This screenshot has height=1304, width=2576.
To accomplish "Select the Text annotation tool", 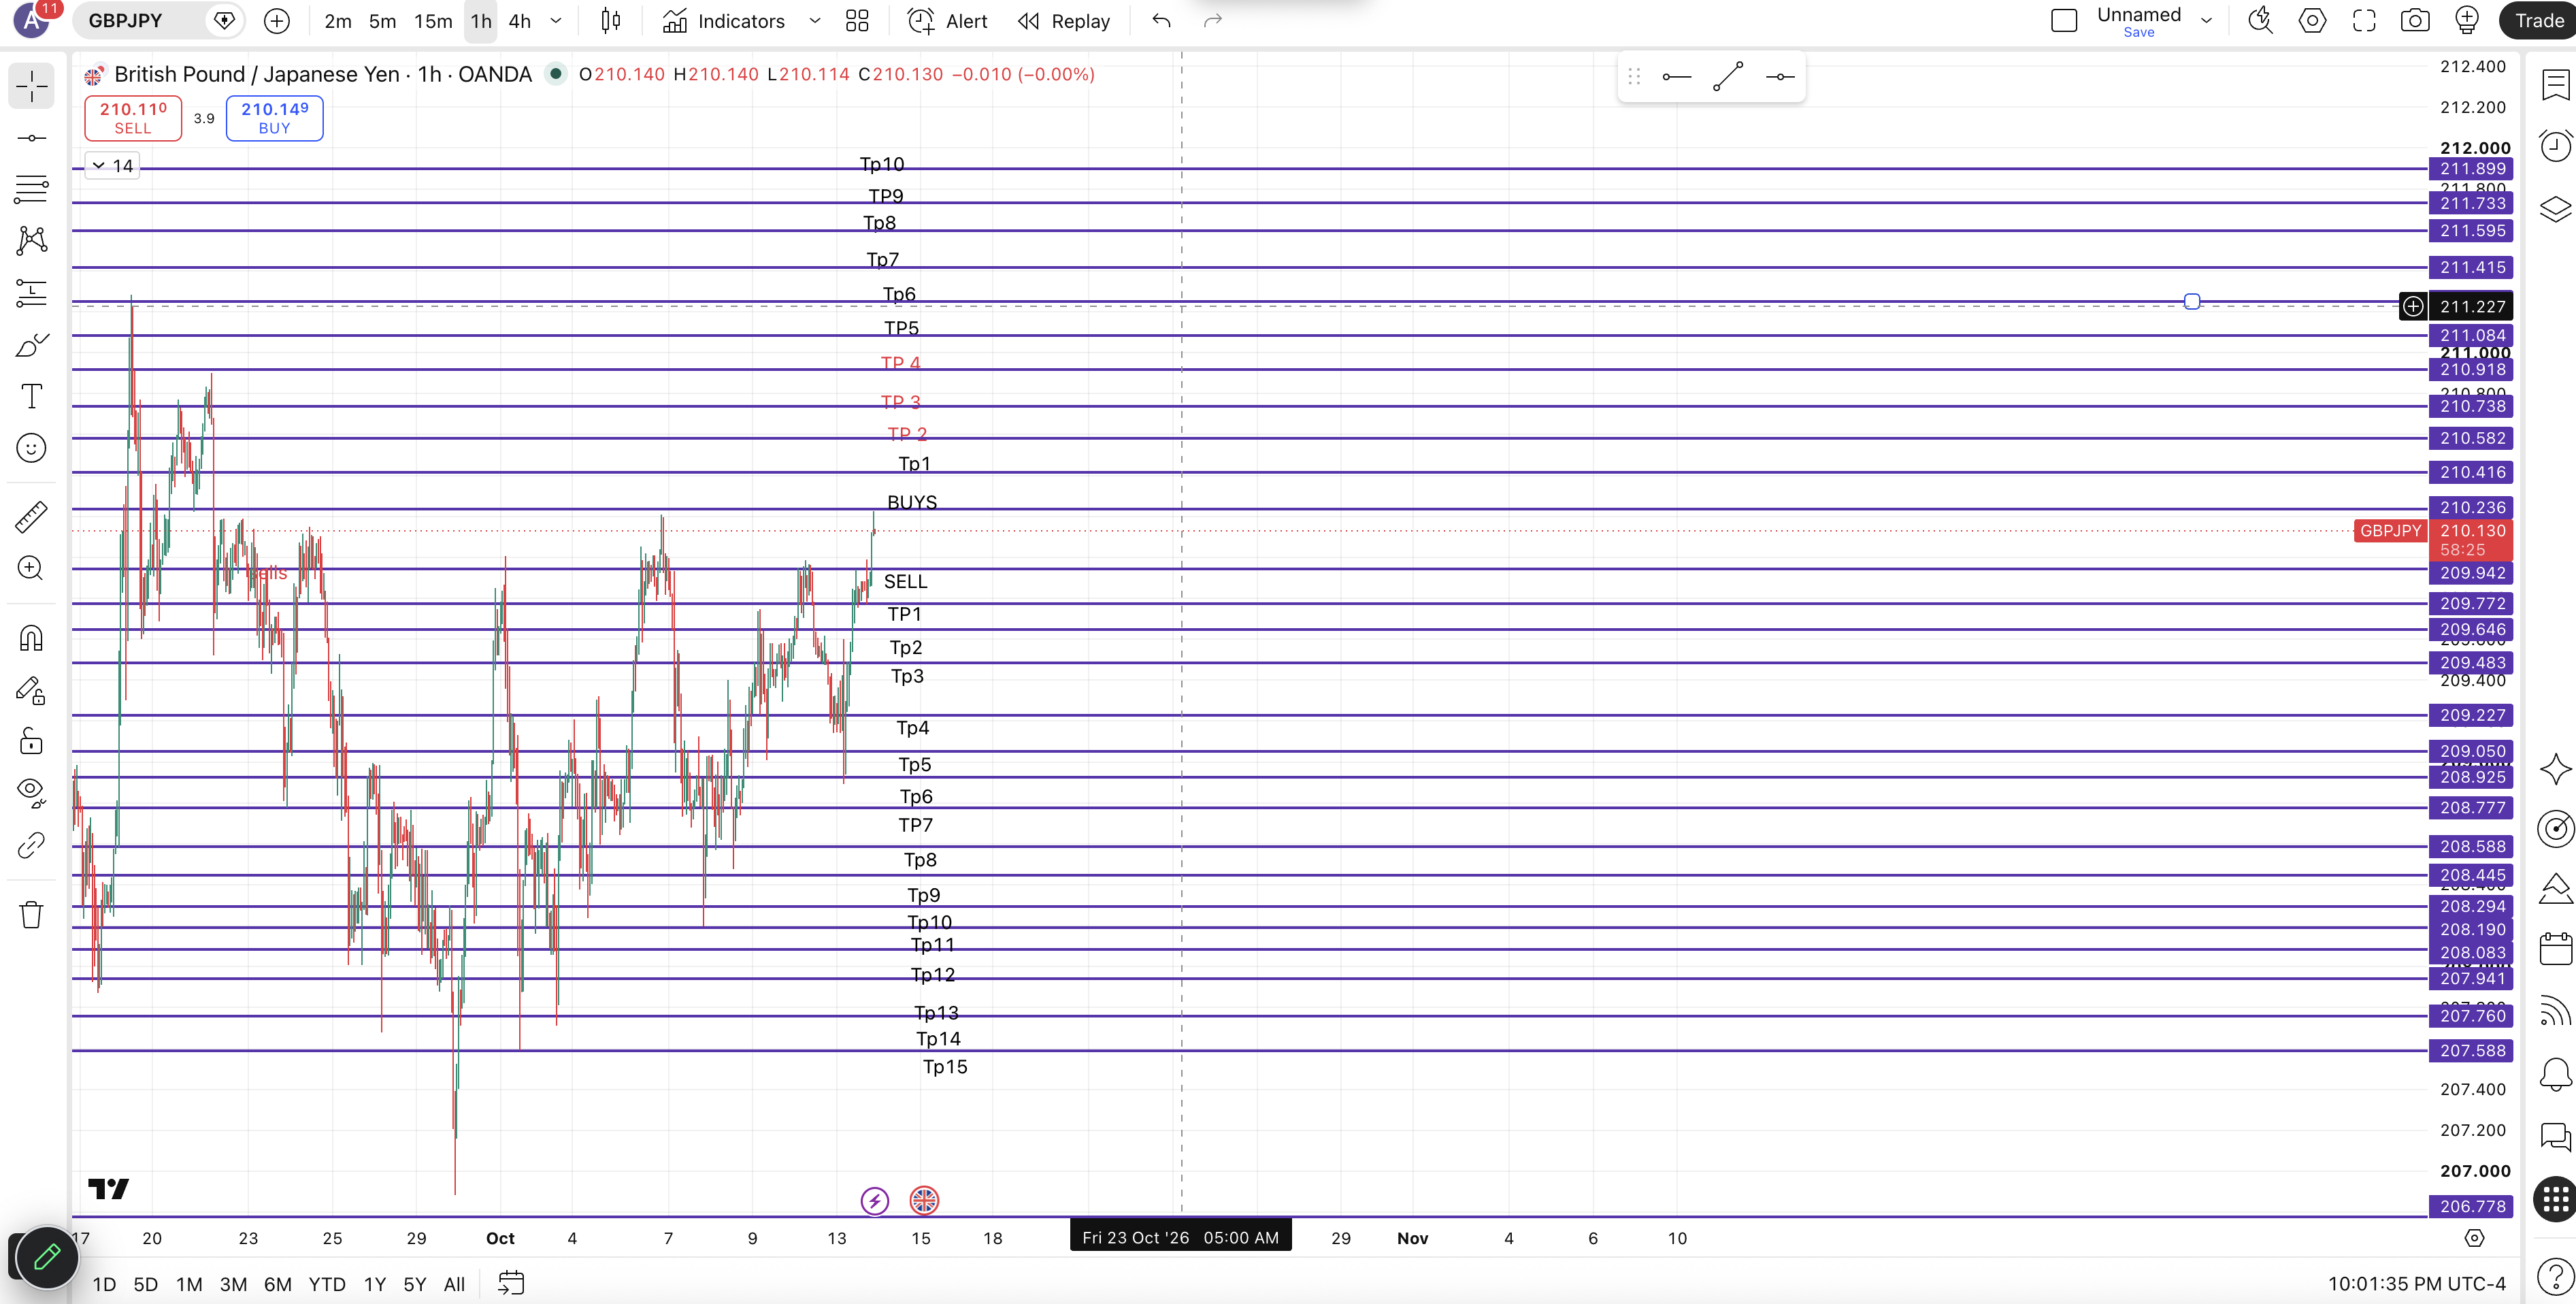I will click(x=31, y=396).
